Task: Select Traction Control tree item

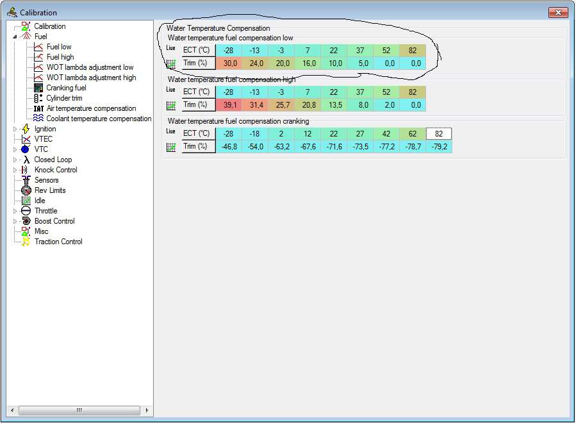Action: [58, 242]
